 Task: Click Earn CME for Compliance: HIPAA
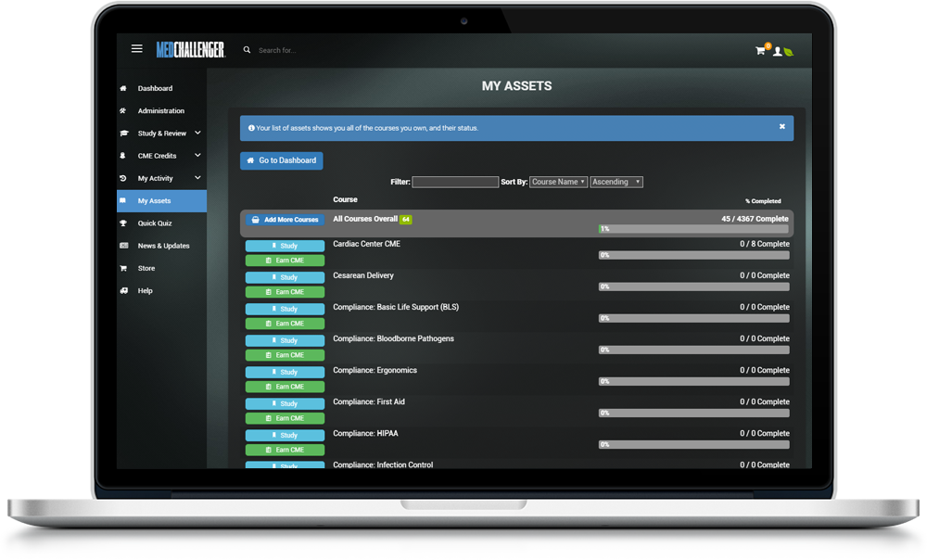pos(285,450)
